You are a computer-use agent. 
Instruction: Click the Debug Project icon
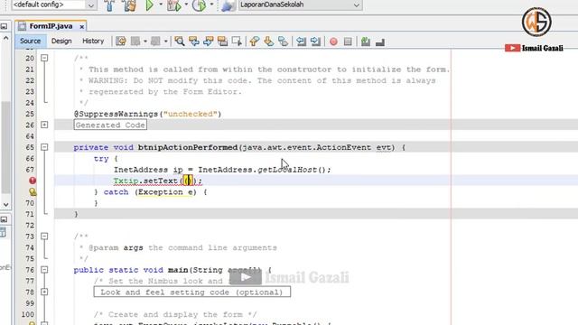[174, 5]
